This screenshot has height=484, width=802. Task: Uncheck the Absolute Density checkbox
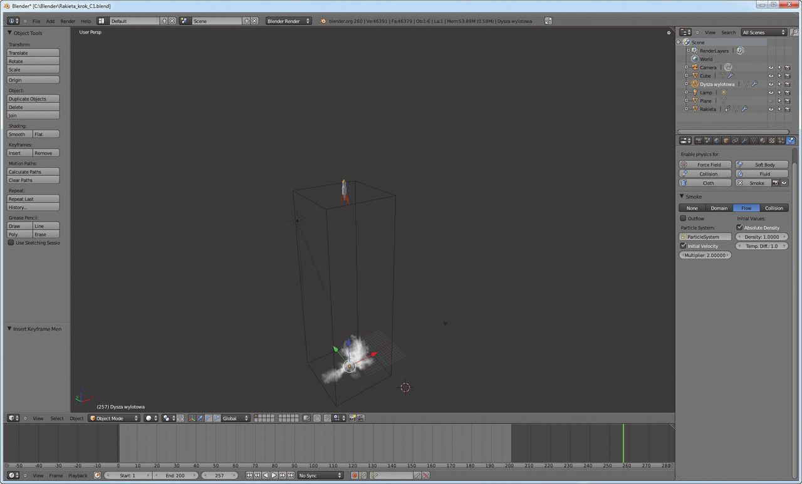pos(739,227)
